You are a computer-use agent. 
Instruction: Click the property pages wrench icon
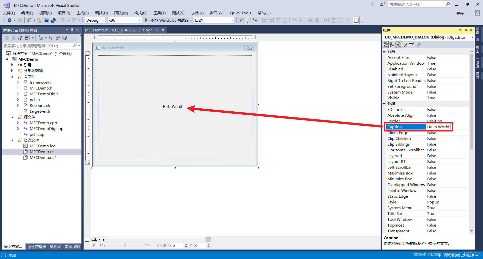pos(419,45)
